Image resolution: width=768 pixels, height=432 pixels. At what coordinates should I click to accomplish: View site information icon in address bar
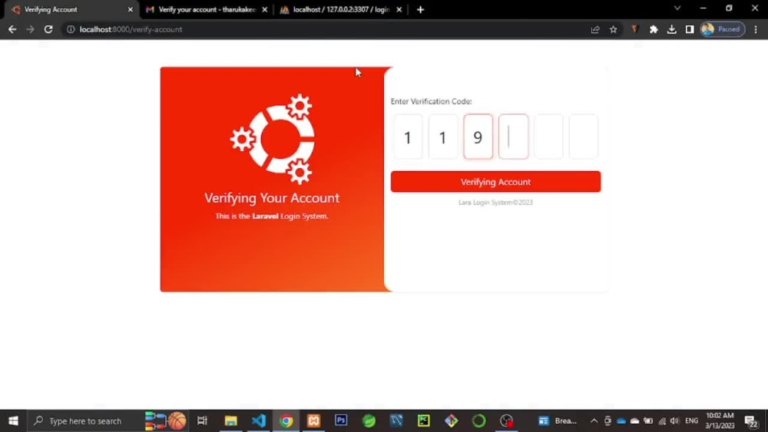[71, 29]
